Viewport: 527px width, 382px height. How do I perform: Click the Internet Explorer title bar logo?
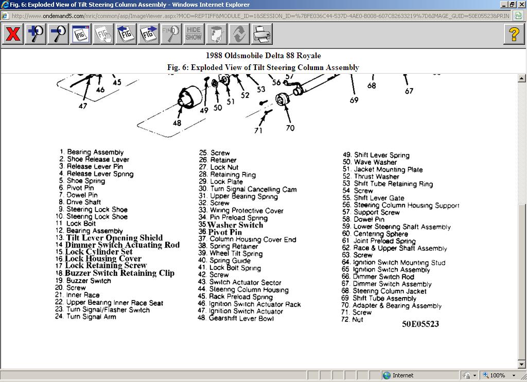(5, 4)
